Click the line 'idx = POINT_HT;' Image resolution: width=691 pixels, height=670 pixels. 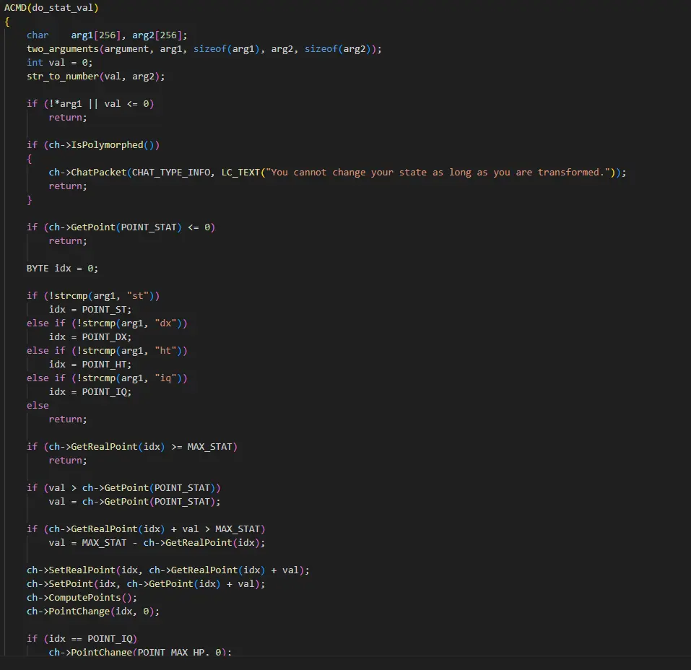(x=90, y=364)
